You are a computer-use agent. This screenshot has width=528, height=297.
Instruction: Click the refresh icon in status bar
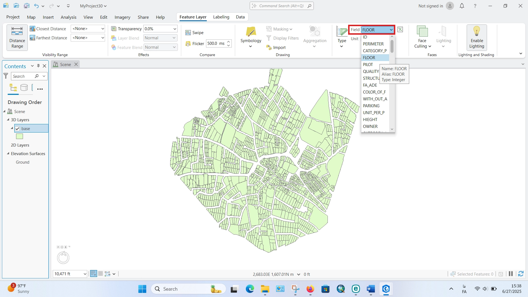pos(521,274)
